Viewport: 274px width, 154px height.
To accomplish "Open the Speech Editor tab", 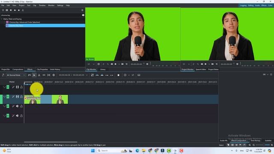I will point(201,69).
